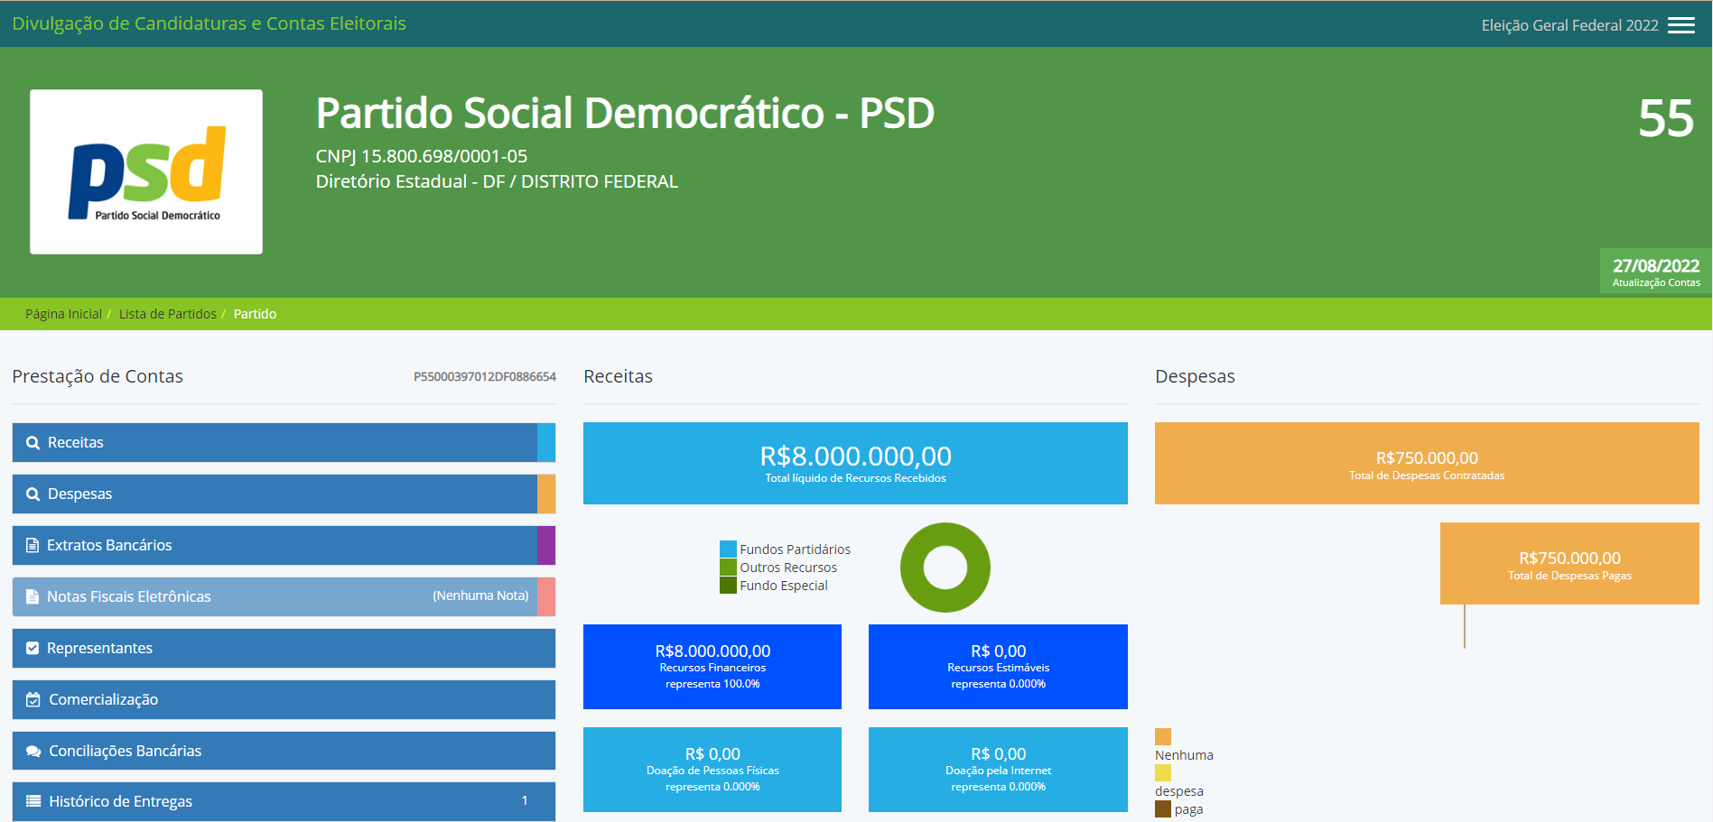Click the file icon for Notas Fiscais Eletrônicas
The width and height of the screenshot is (1713, 822).
click(x=33, y=596)
